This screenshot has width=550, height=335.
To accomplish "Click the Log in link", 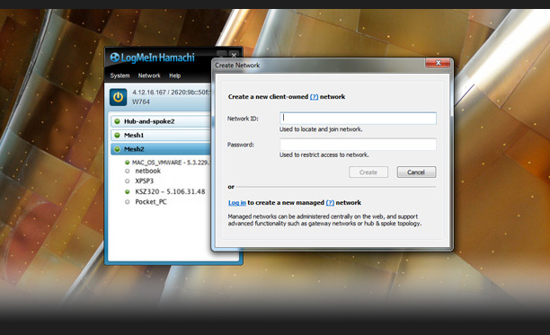I will [237, 203].
